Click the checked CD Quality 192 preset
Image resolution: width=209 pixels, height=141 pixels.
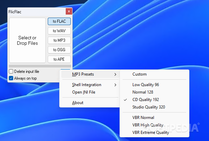pyautogui.click(x=154, y=100)
